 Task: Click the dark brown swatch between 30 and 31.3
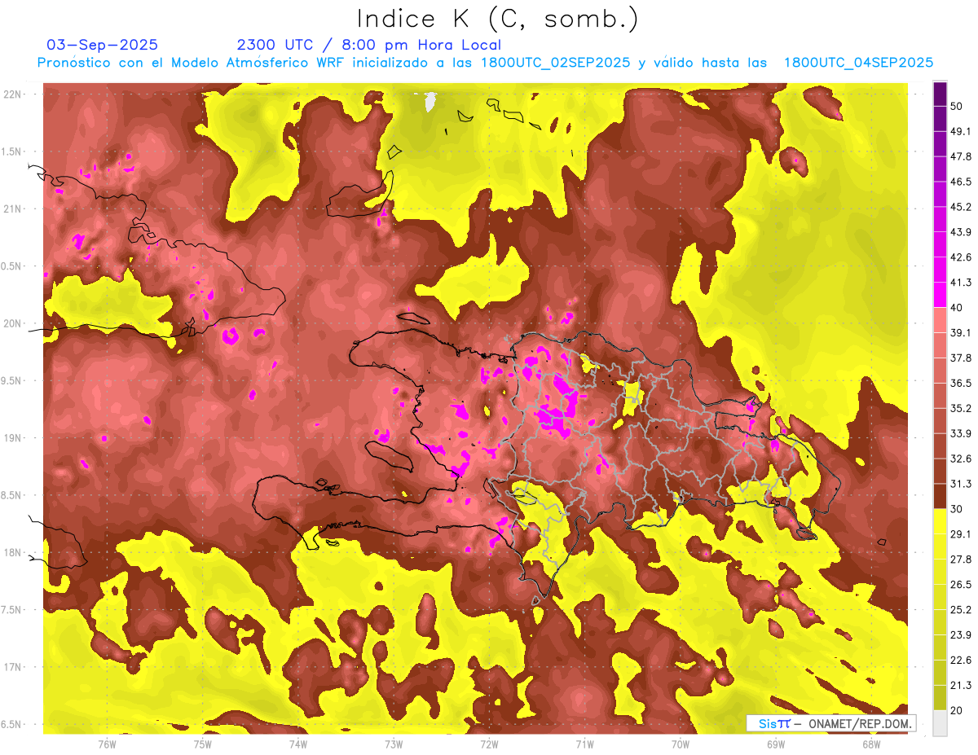(x=940, y=496)
